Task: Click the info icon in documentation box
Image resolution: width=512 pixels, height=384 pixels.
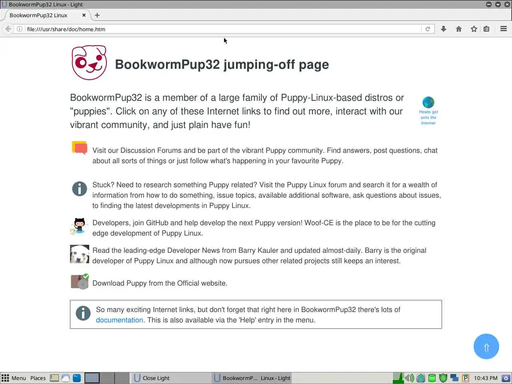Action: pyautogui.click(x=83, y=313)
